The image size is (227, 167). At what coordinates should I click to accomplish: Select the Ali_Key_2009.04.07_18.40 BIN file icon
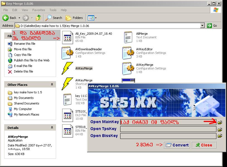pyautogui.click(x=67, y=38)
